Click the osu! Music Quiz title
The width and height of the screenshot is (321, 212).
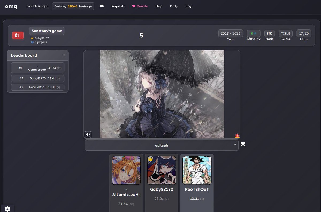point(38,6)
